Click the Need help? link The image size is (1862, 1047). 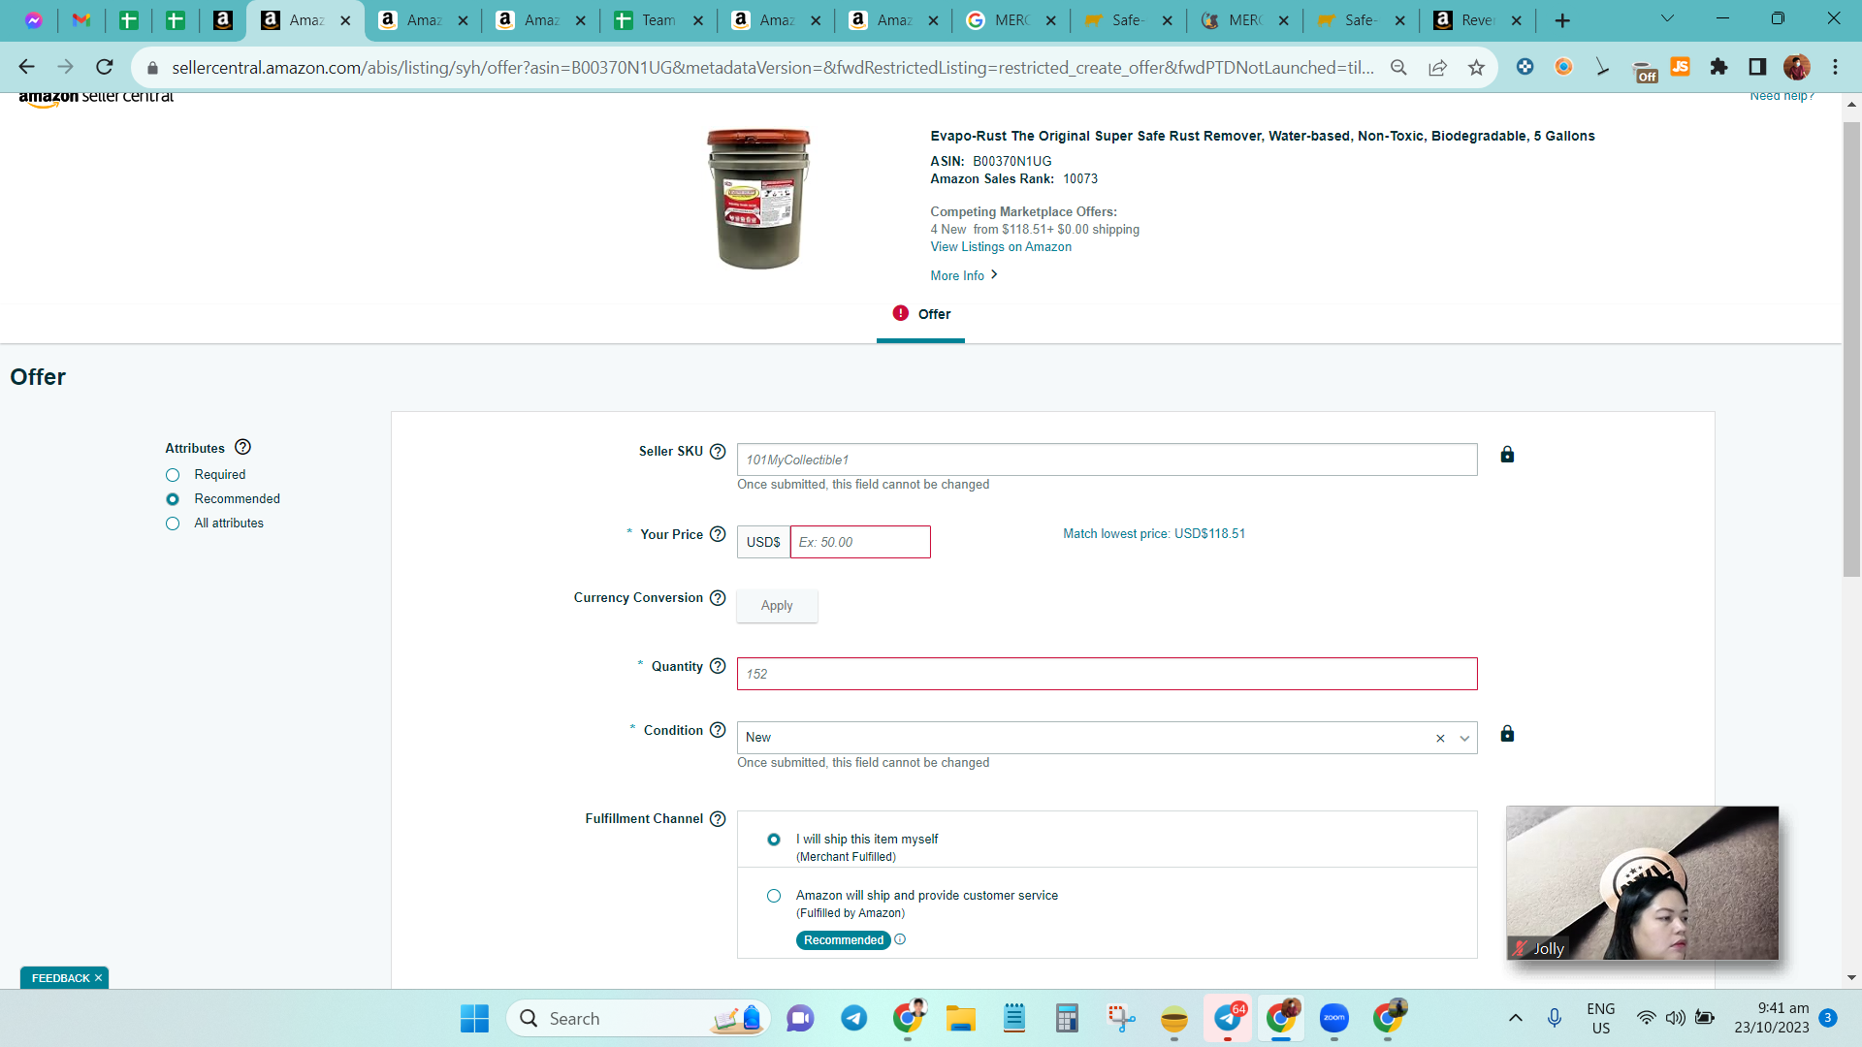point(1782,96)
